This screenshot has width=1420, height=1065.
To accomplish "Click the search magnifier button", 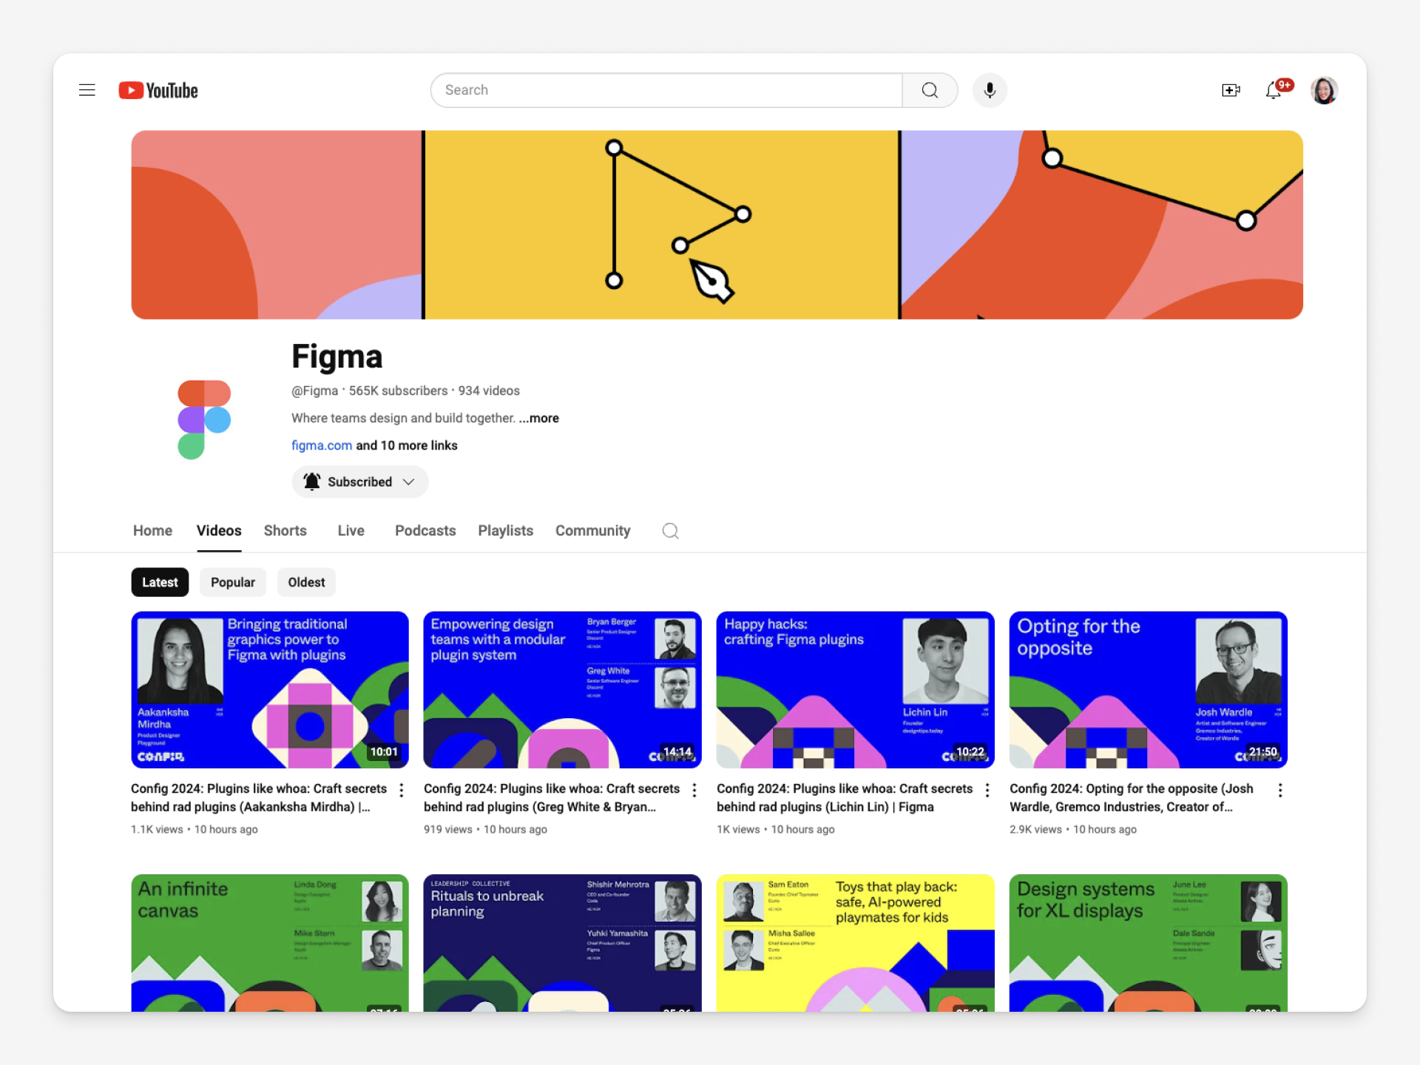I will (x=930, y=90).
